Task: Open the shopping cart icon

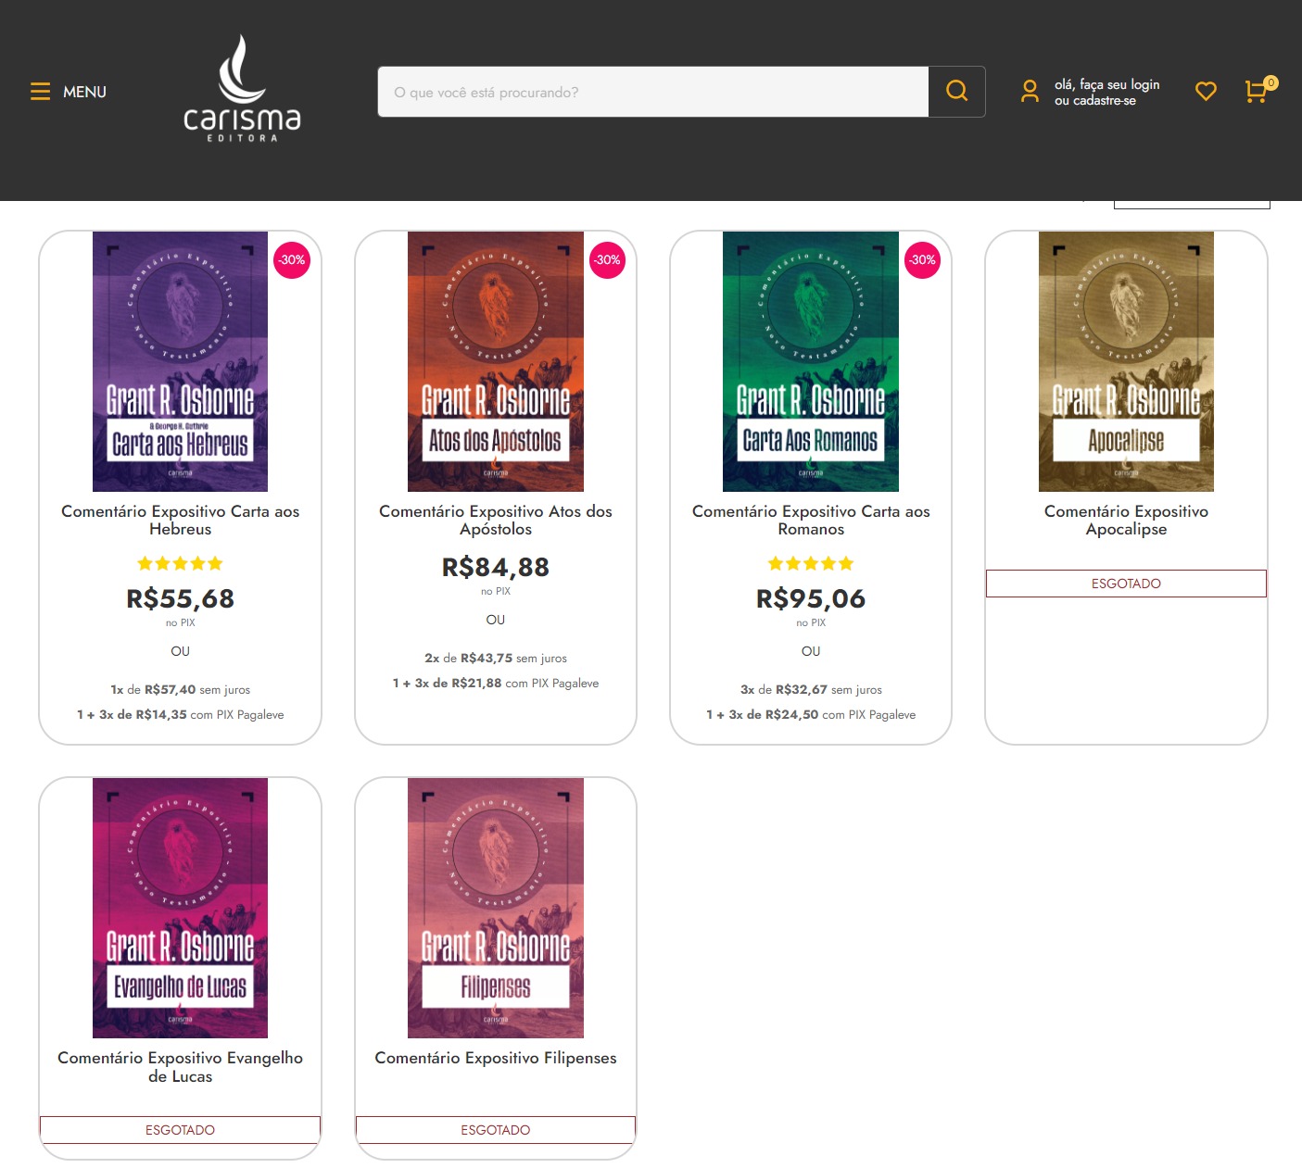Action: [1258, 90]
